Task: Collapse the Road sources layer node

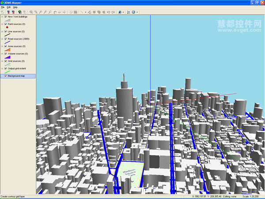Action: pos(2,39)
